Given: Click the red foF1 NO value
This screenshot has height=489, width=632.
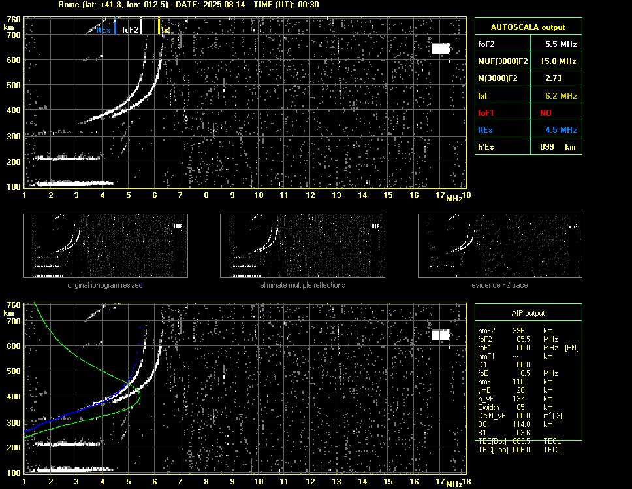Looking at the screenshot, I should (546, 113).
